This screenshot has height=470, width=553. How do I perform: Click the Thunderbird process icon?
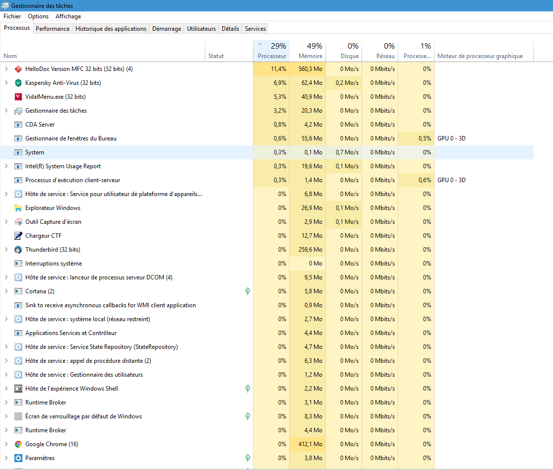pos(18,250)
